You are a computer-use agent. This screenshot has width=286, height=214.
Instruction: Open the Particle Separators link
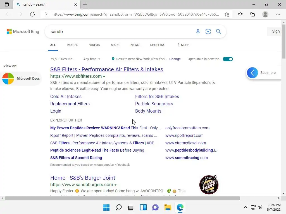coord(154,104)
